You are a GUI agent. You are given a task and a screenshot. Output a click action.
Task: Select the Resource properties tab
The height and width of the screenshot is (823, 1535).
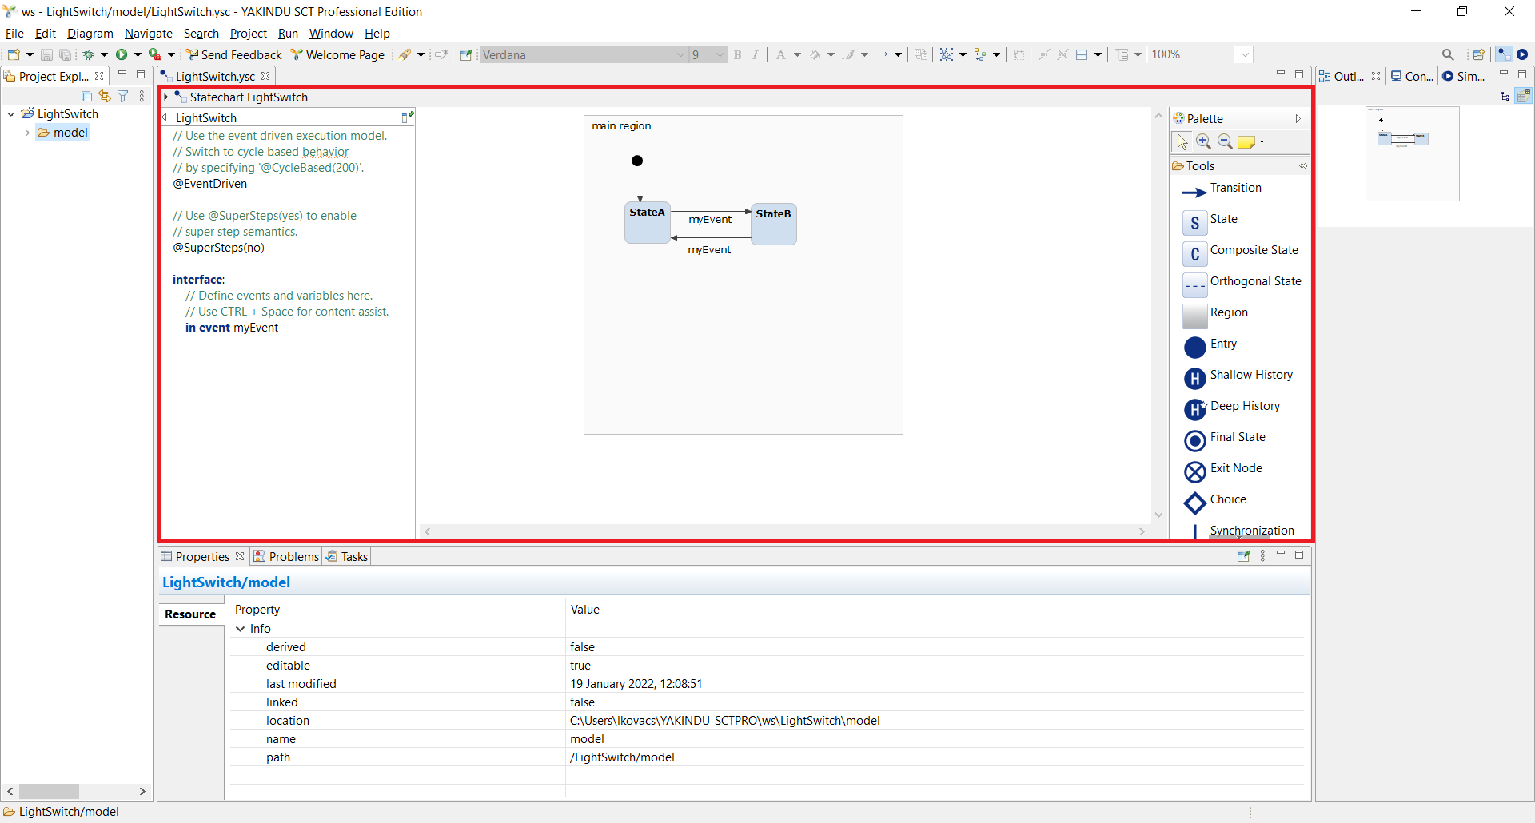click(190, 614)
